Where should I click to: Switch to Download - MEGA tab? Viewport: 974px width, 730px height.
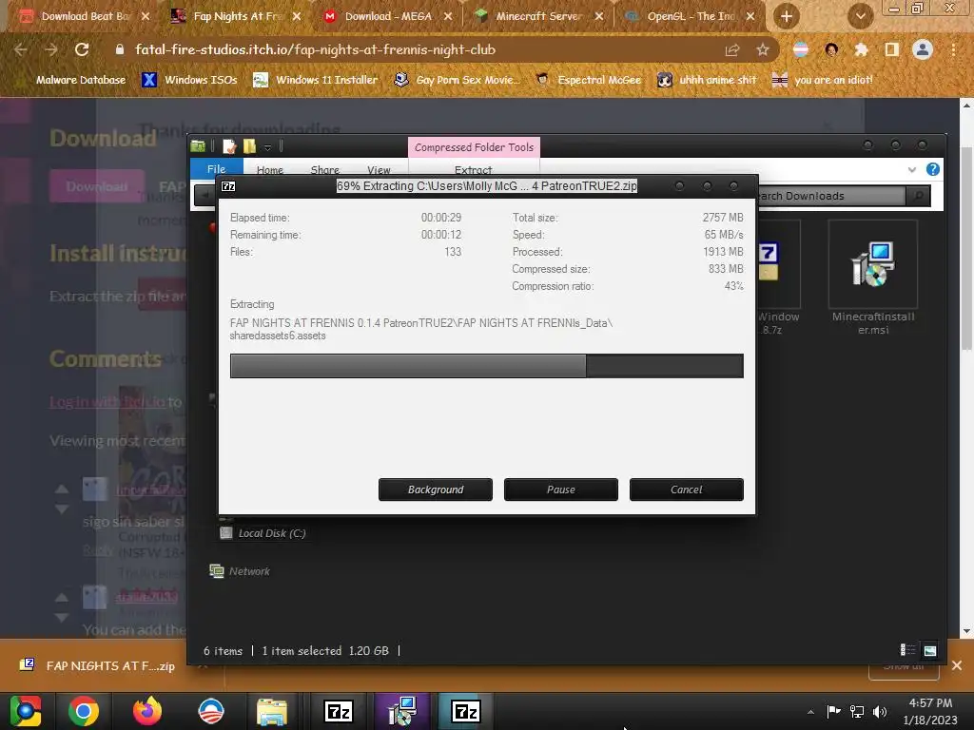pyautogui.click(x=388, y=16)
